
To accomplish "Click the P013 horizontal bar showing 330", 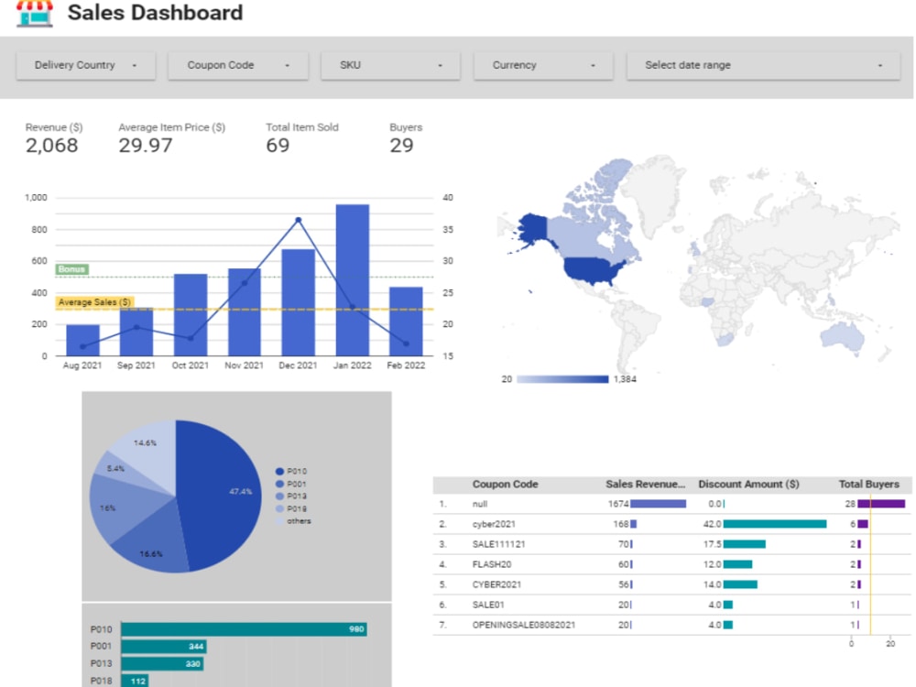I will [x=162, y=663].
